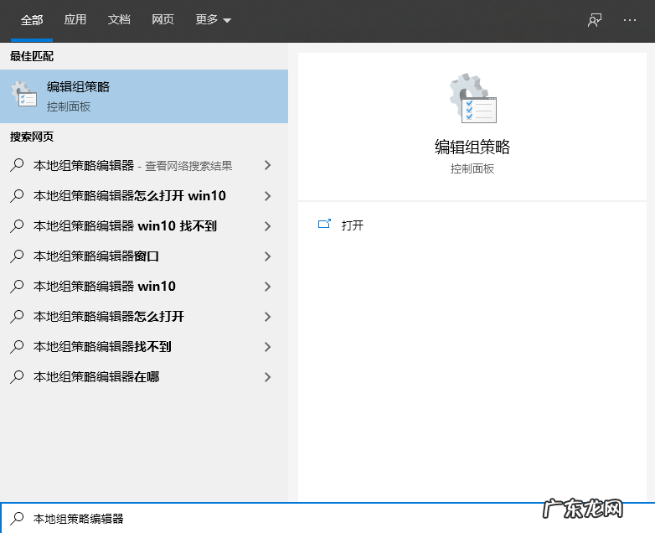The height and width of the screenshot is (533, 655).
Task: Click search icon beside 编辑器窗口 suggestion
Action: tap(17, 256)
